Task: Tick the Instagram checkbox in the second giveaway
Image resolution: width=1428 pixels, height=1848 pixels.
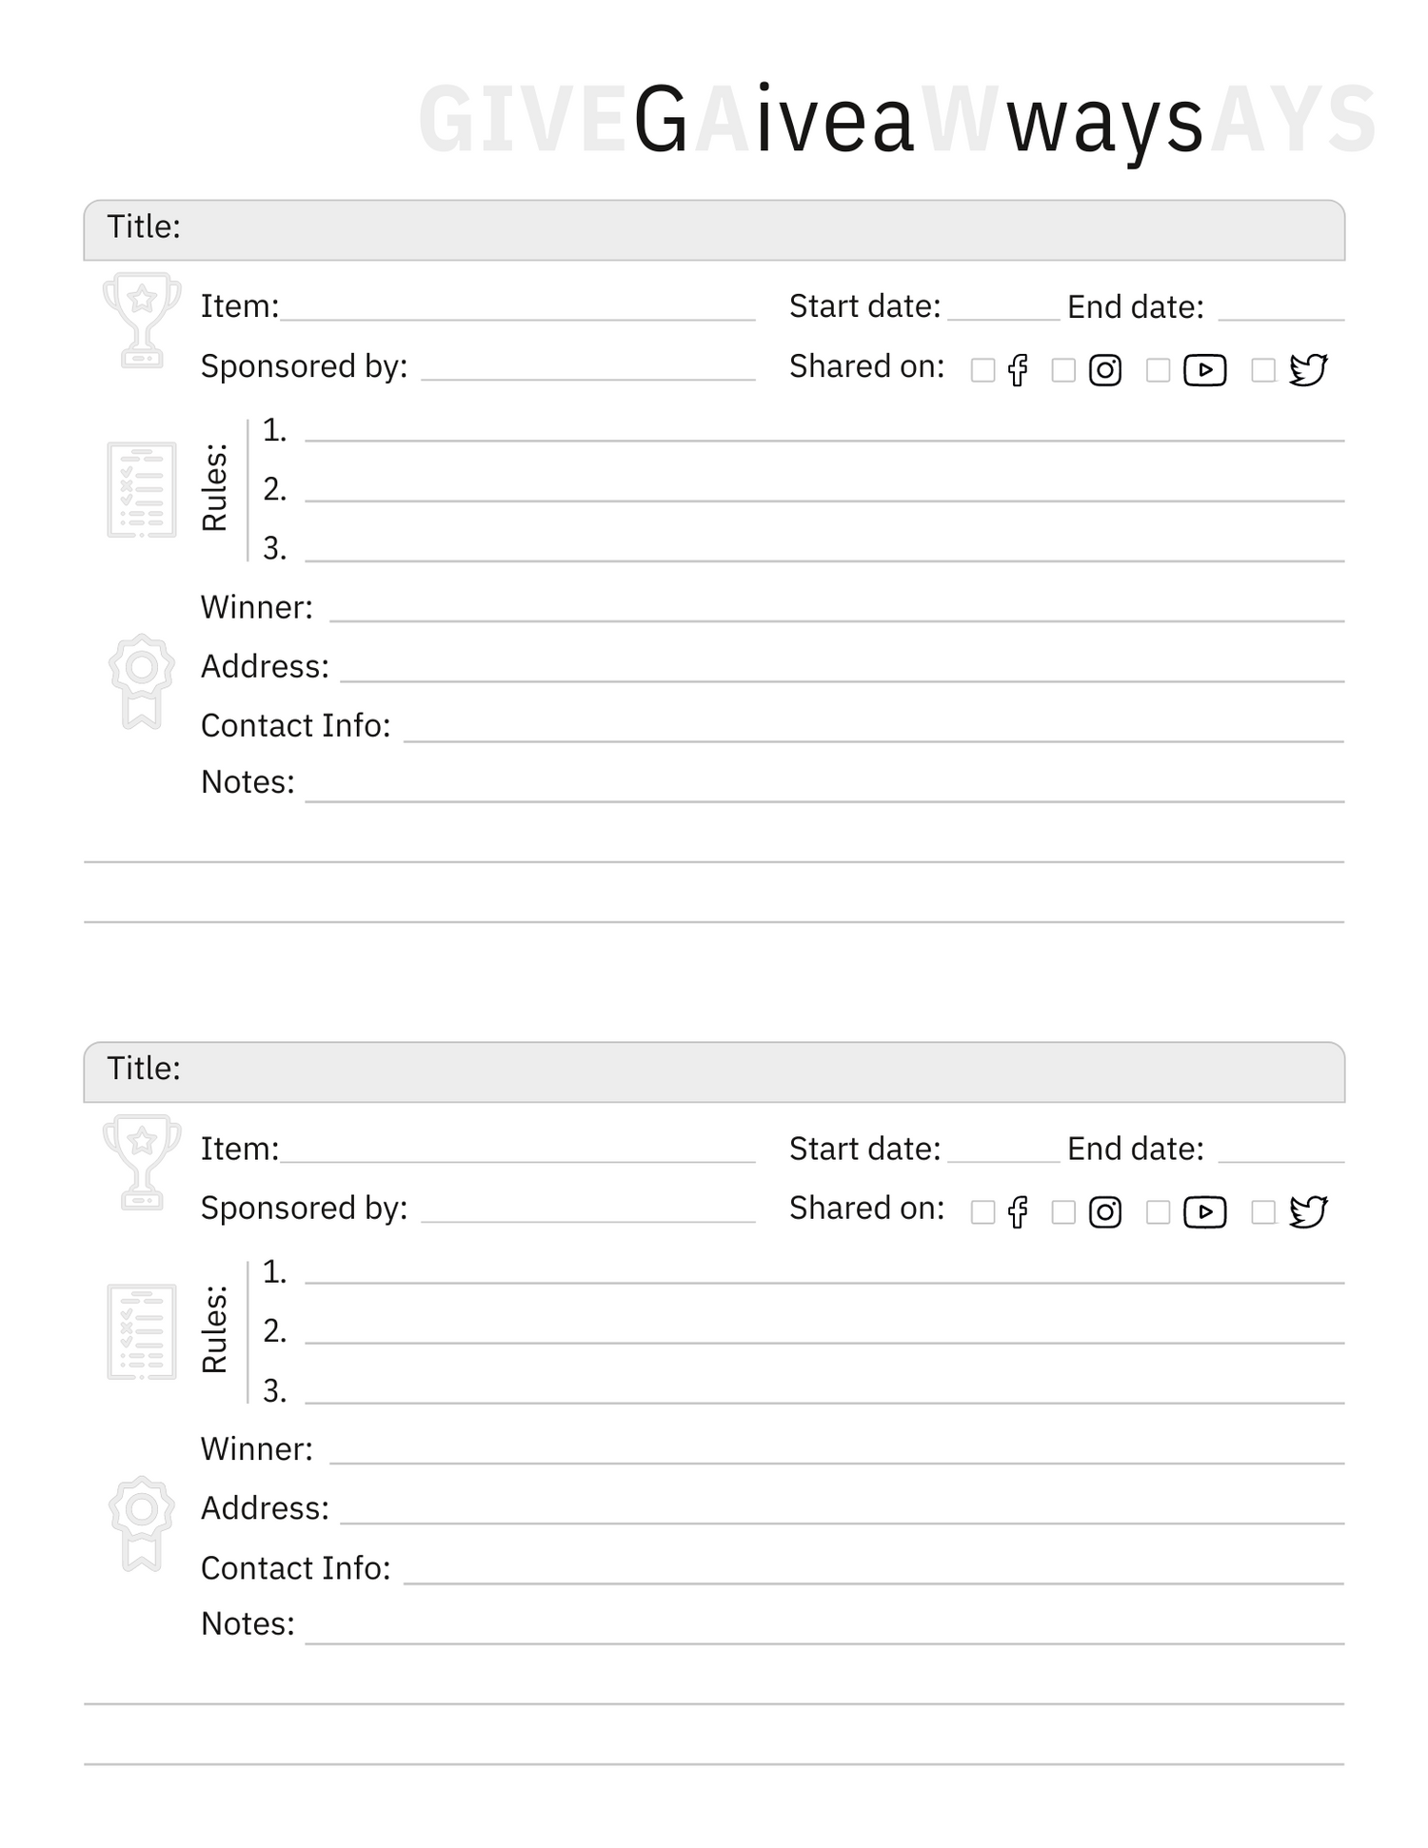Action: 1063,1212
